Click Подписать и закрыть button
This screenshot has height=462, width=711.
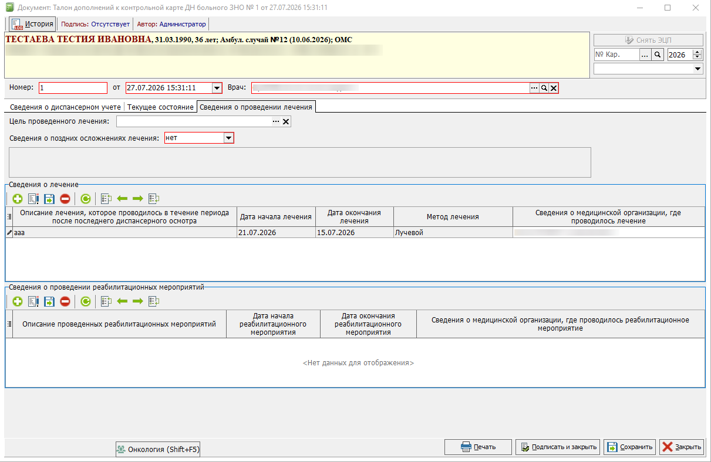click(x=558, y=447)
